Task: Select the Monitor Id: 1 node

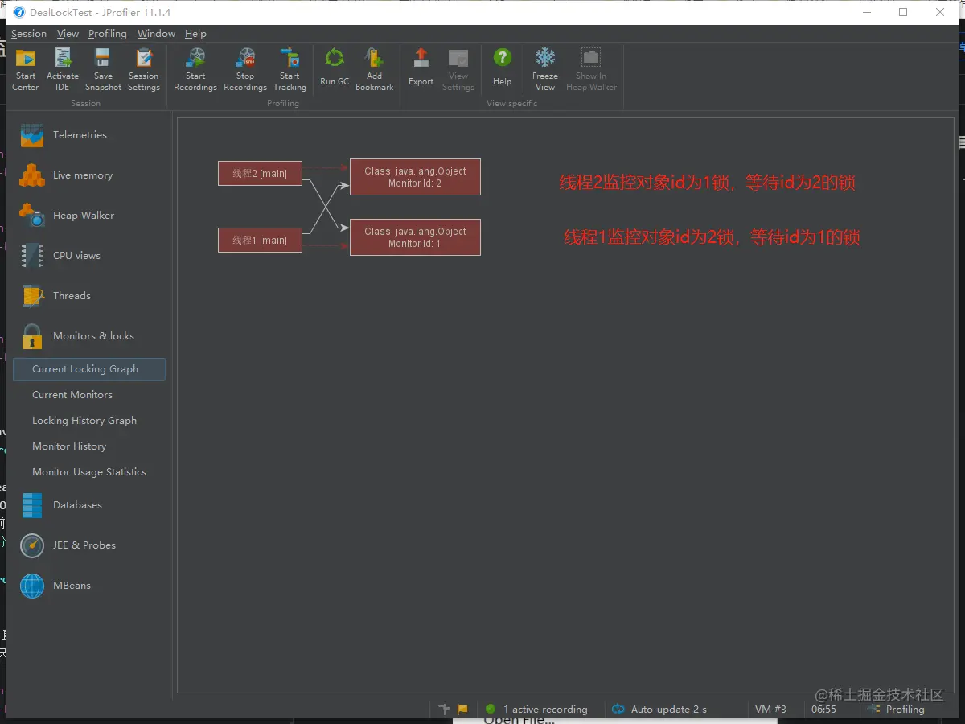Action: [415, 237]
